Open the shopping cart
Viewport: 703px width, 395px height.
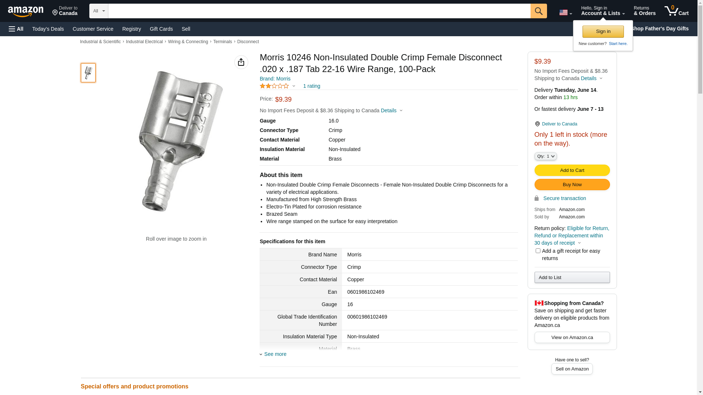pos(676,11)
